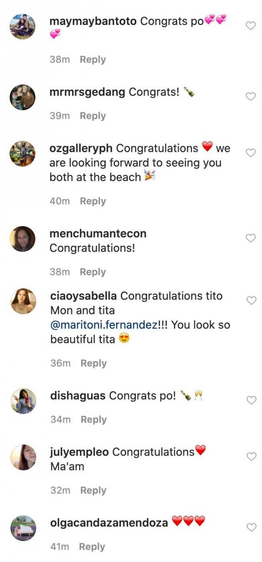Screen dimensions: 262x562
Task: Reply to maymaybantoto's comment
Action: (93, 59)
